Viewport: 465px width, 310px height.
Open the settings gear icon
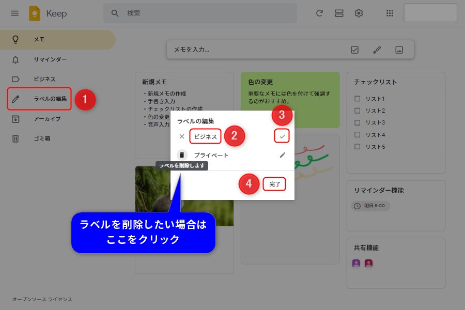coord(359,13)
